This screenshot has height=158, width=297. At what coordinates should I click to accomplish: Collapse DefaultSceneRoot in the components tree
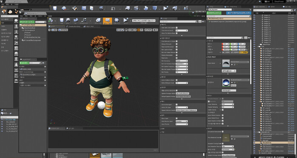21,28
